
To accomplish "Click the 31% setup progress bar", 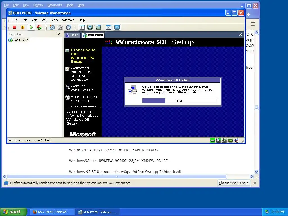I will click(179, 101).
